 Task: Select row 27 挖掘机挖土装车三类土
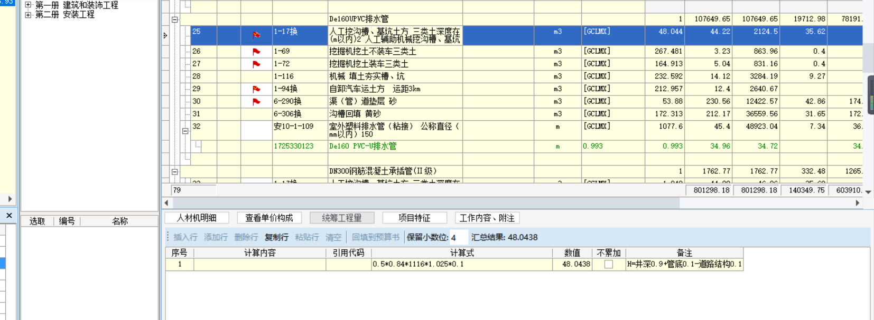coord(395,64)
